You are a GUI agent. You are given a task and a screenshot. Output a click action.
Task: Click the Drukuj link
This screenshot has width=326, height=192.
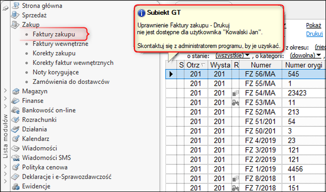tap(314, 34)
